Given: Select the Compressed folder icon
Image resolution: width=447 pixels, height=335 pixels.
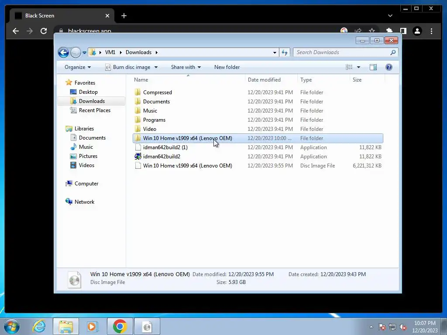Looking at the screenshot, I should click(138, 92).
